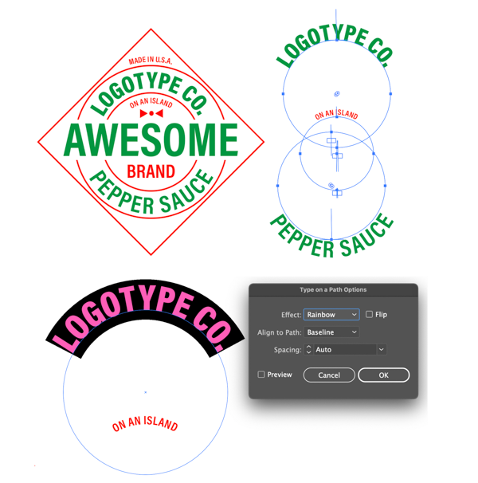Open the Effect dropdown showing Rainbow
Screen dimensions: 478x483
pos(331,315)
